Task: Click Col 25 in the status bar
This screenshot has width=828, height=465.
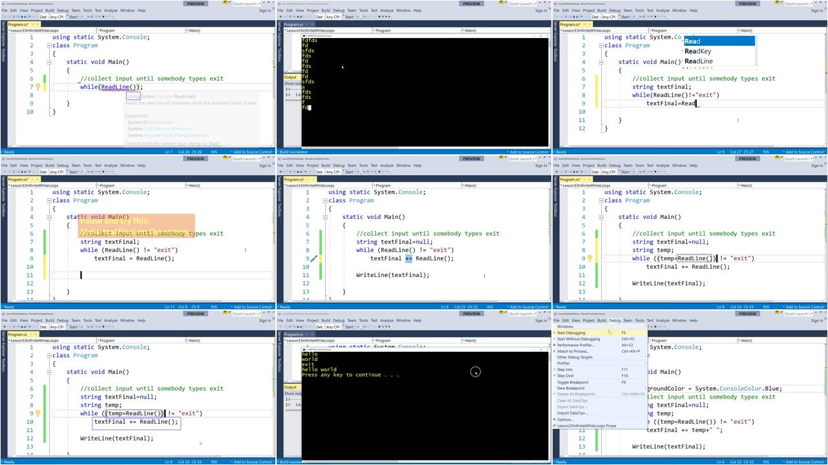Action: (460, 307)
